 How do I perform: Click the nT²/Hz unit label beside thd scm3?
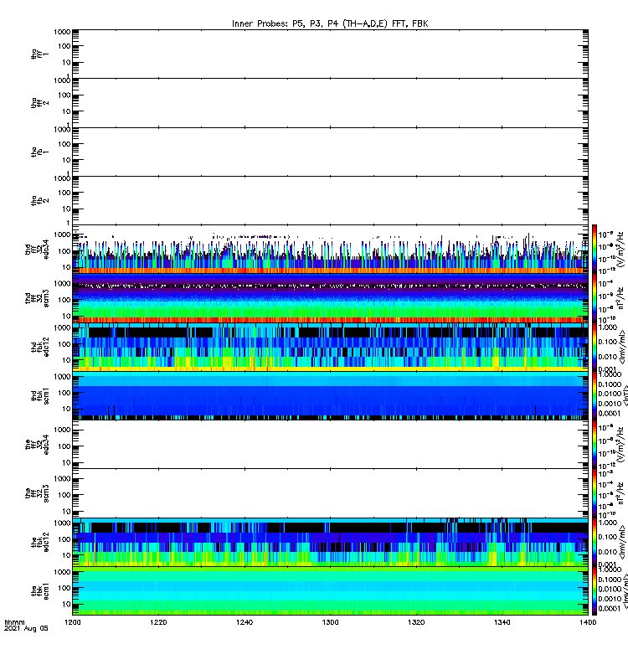(x=620, y=298)
